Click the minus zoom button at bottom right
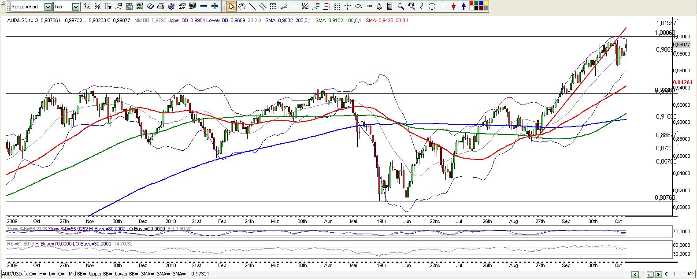The height and width of the screenshot is (279, 697). pyautogui.click(x=682, y=274)
